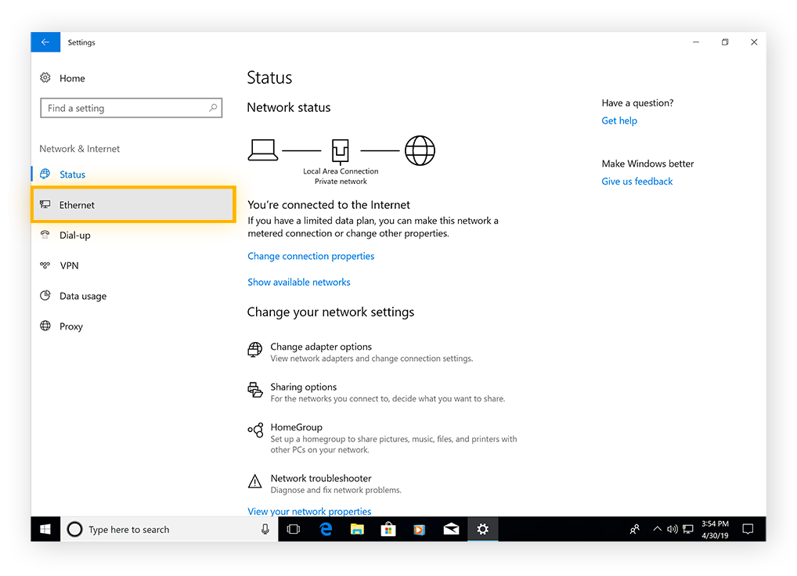Click the VPN icon in the sidebar
The height and width of the screenshot is (576, 797).
45,265
